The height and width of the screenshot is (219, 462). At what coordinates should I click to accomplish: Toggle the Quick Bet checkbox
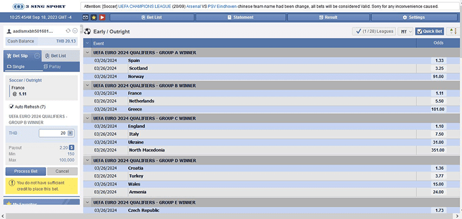click(x=420, y=31)
